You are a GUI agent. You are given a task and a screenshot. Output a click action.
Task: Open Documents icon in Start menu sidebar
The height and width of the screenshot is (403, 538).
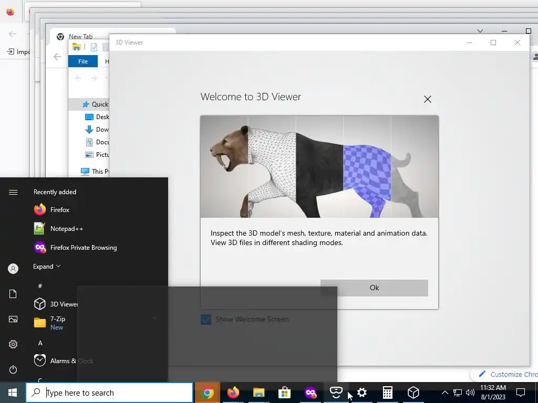point(13,294)
